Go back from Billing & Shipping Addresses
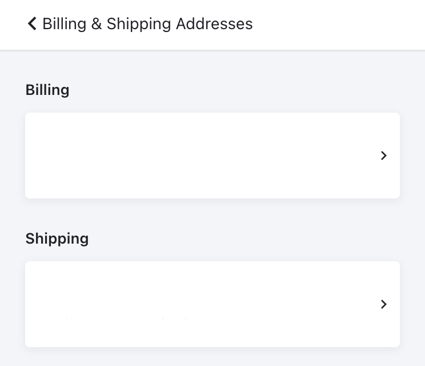Image resolution: width=425 pixels, height=366 pixels. 32,23
